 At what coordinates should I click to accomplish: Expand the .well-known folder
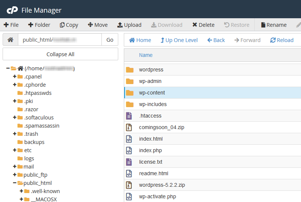pyautogui.click(x=22, y=191)
